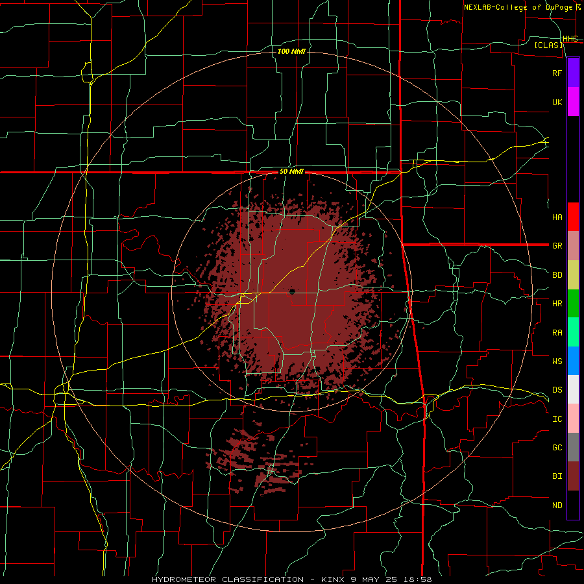Click the 'HR' legend label

(557, 304)
